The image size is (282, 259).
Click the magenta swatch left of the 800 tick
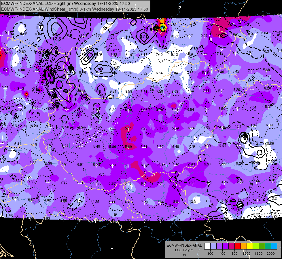pos(232,246)
